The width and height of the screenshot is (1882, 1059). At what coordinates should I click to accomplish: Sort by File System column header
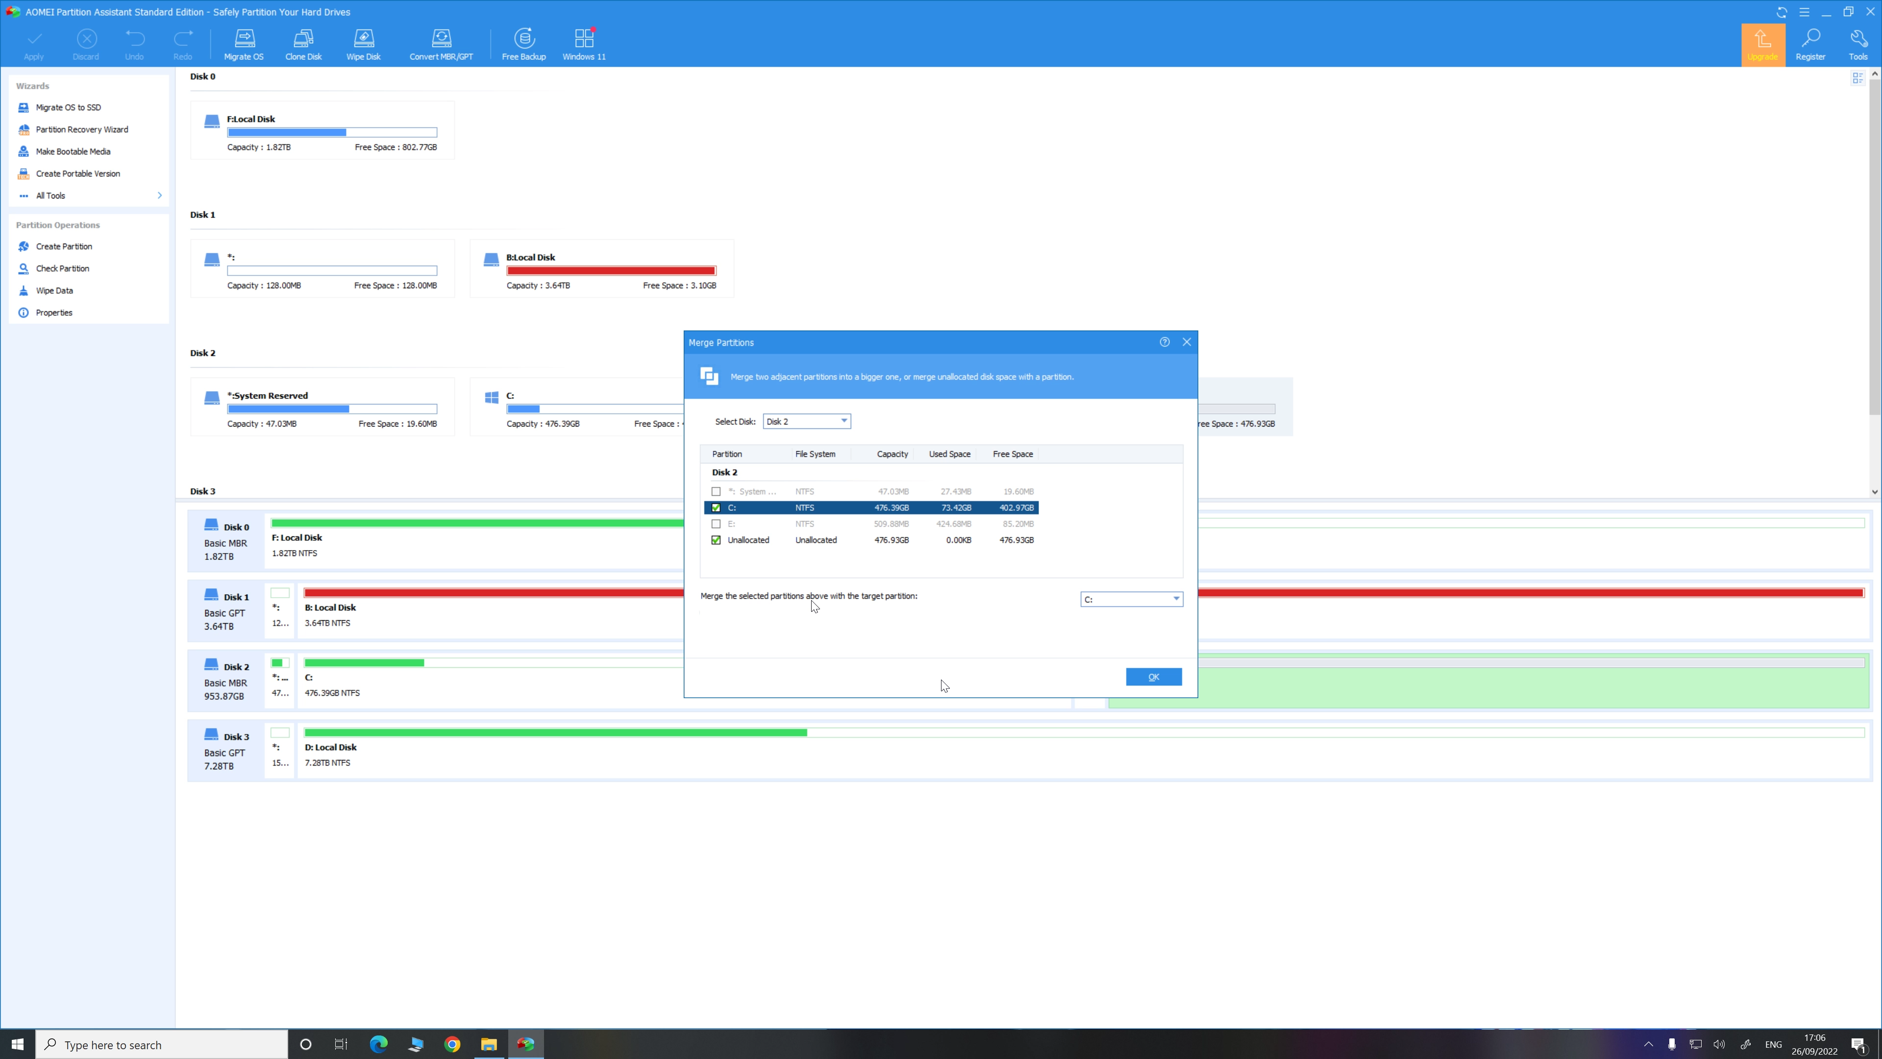[x=816, y=454]
